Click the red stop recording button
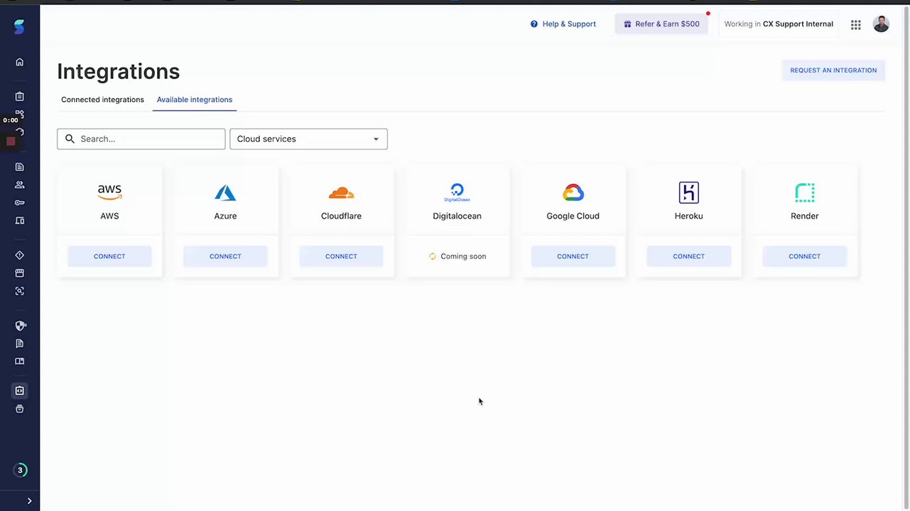Image resolution: width=910 pixels, height=511 pixels. coord(11,141)
